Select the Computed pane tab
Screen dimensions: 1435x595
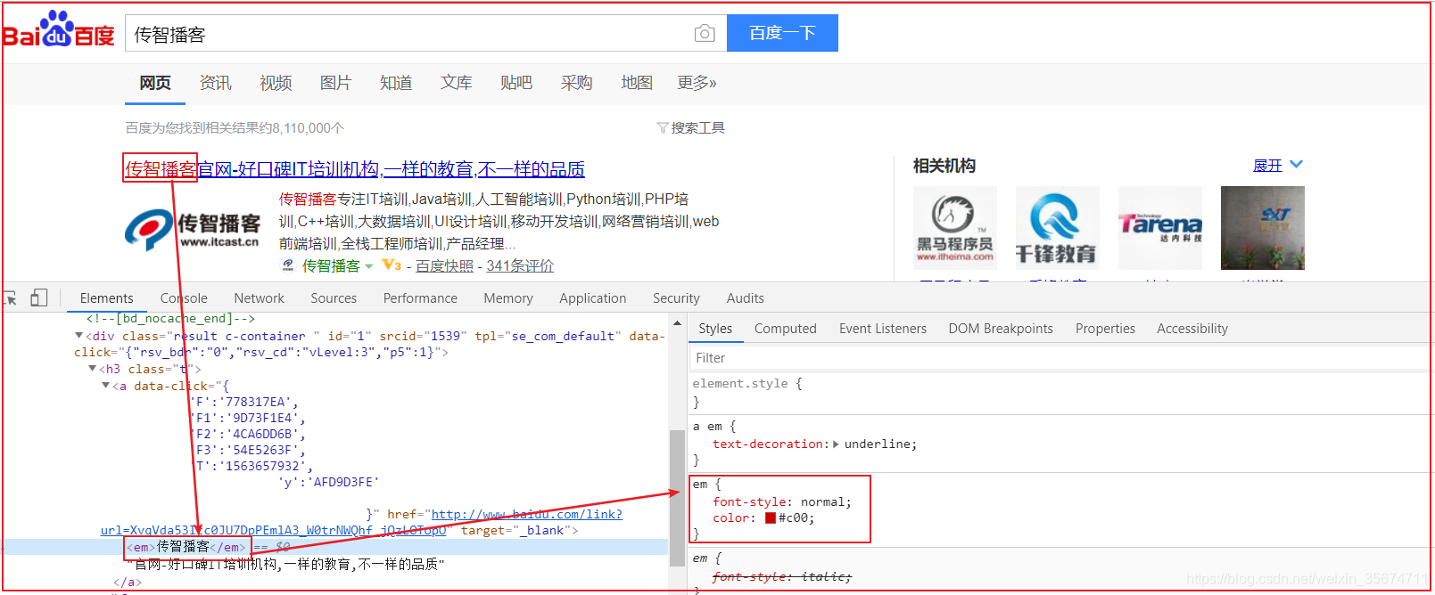pos(786,329)
